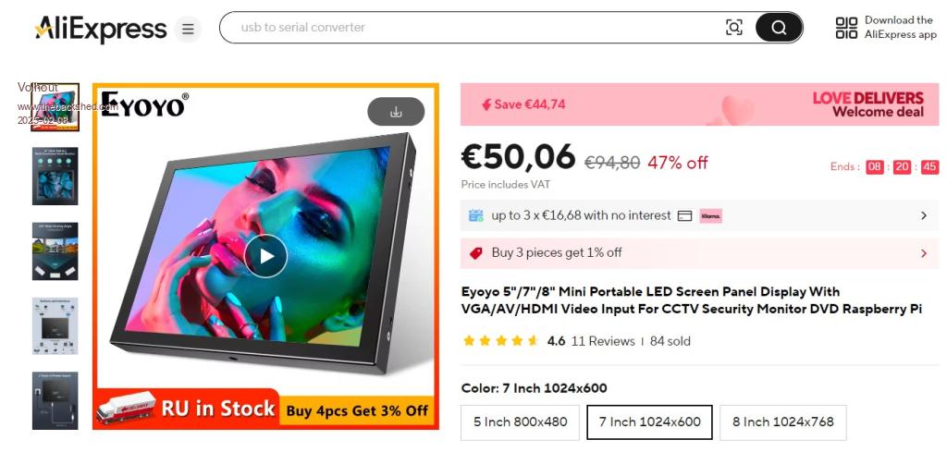The height and width of the screenshot is (452, 947).
Task: Select the 7 Inch 1024x600 option
Action: (x=649, y=421)
